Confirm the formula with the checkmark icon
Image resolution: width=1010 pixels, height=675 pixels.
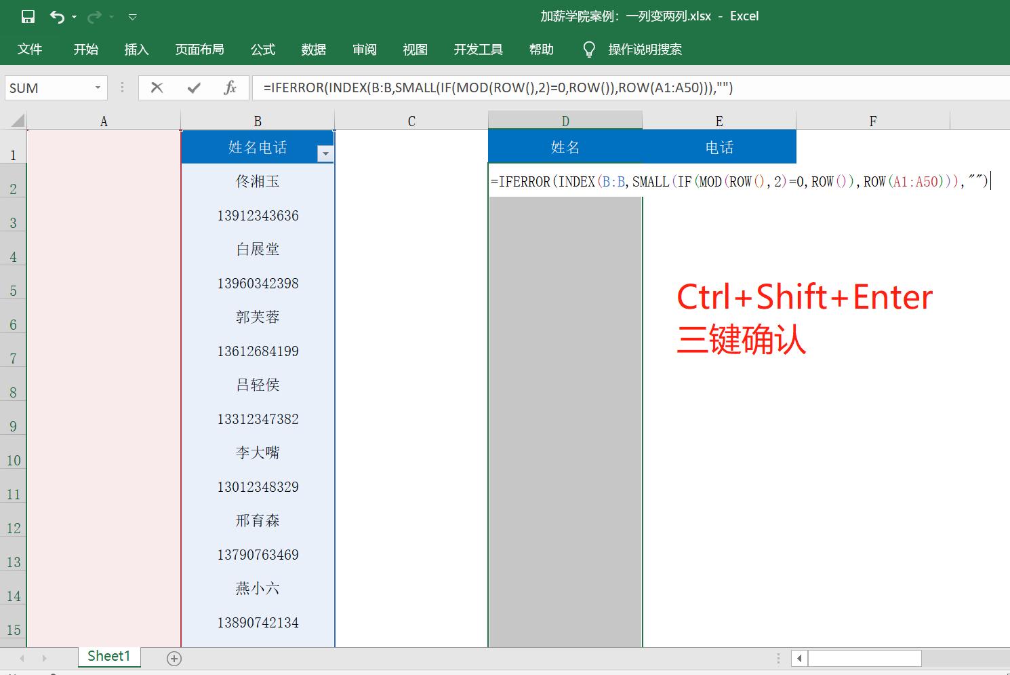coord(193,88)
